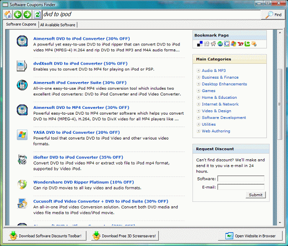Click dvdXsoft DVD to iPod Converter product icon
Viewport: 288px width, 246px height.
pos(22,66)
